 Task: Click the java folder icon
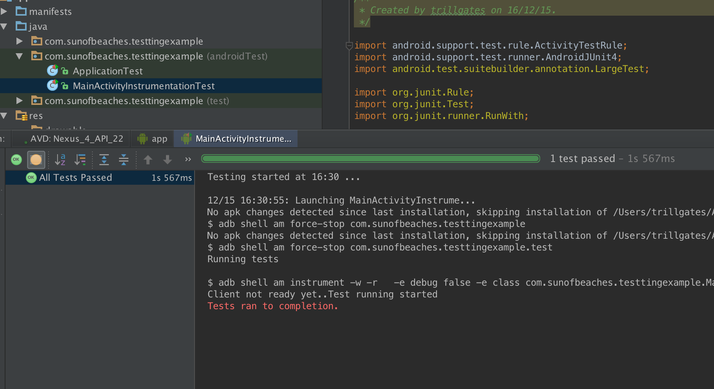coord(21,26)
